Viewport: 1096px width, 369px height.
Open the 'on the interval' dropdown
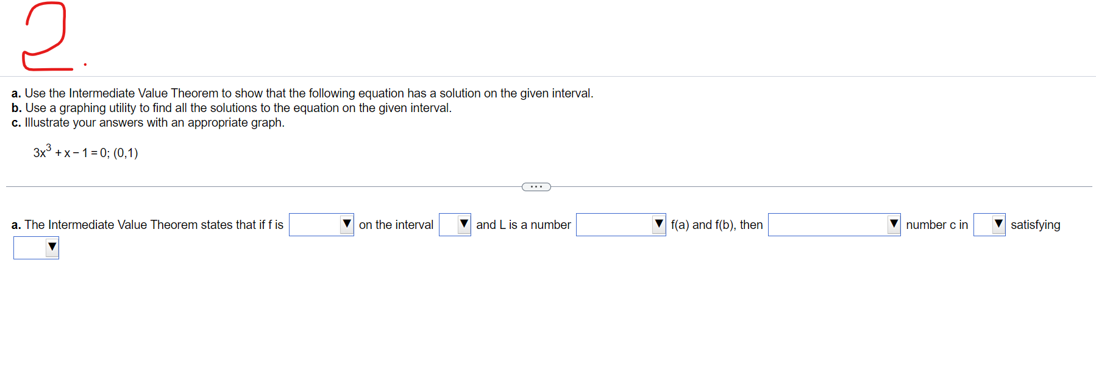tap(455, 224)
